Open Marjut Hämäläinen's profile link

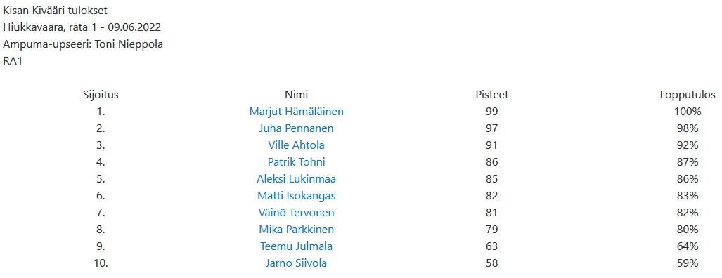pyautogui.click(x=297, y=112)
